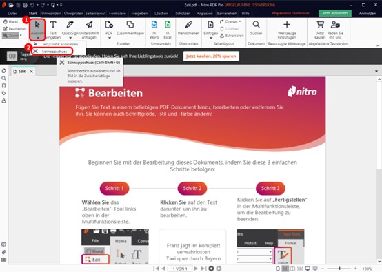Activate the Bearbeiten edit tool
The height and width of the screenshot is (272, 382).
(14, 29)
